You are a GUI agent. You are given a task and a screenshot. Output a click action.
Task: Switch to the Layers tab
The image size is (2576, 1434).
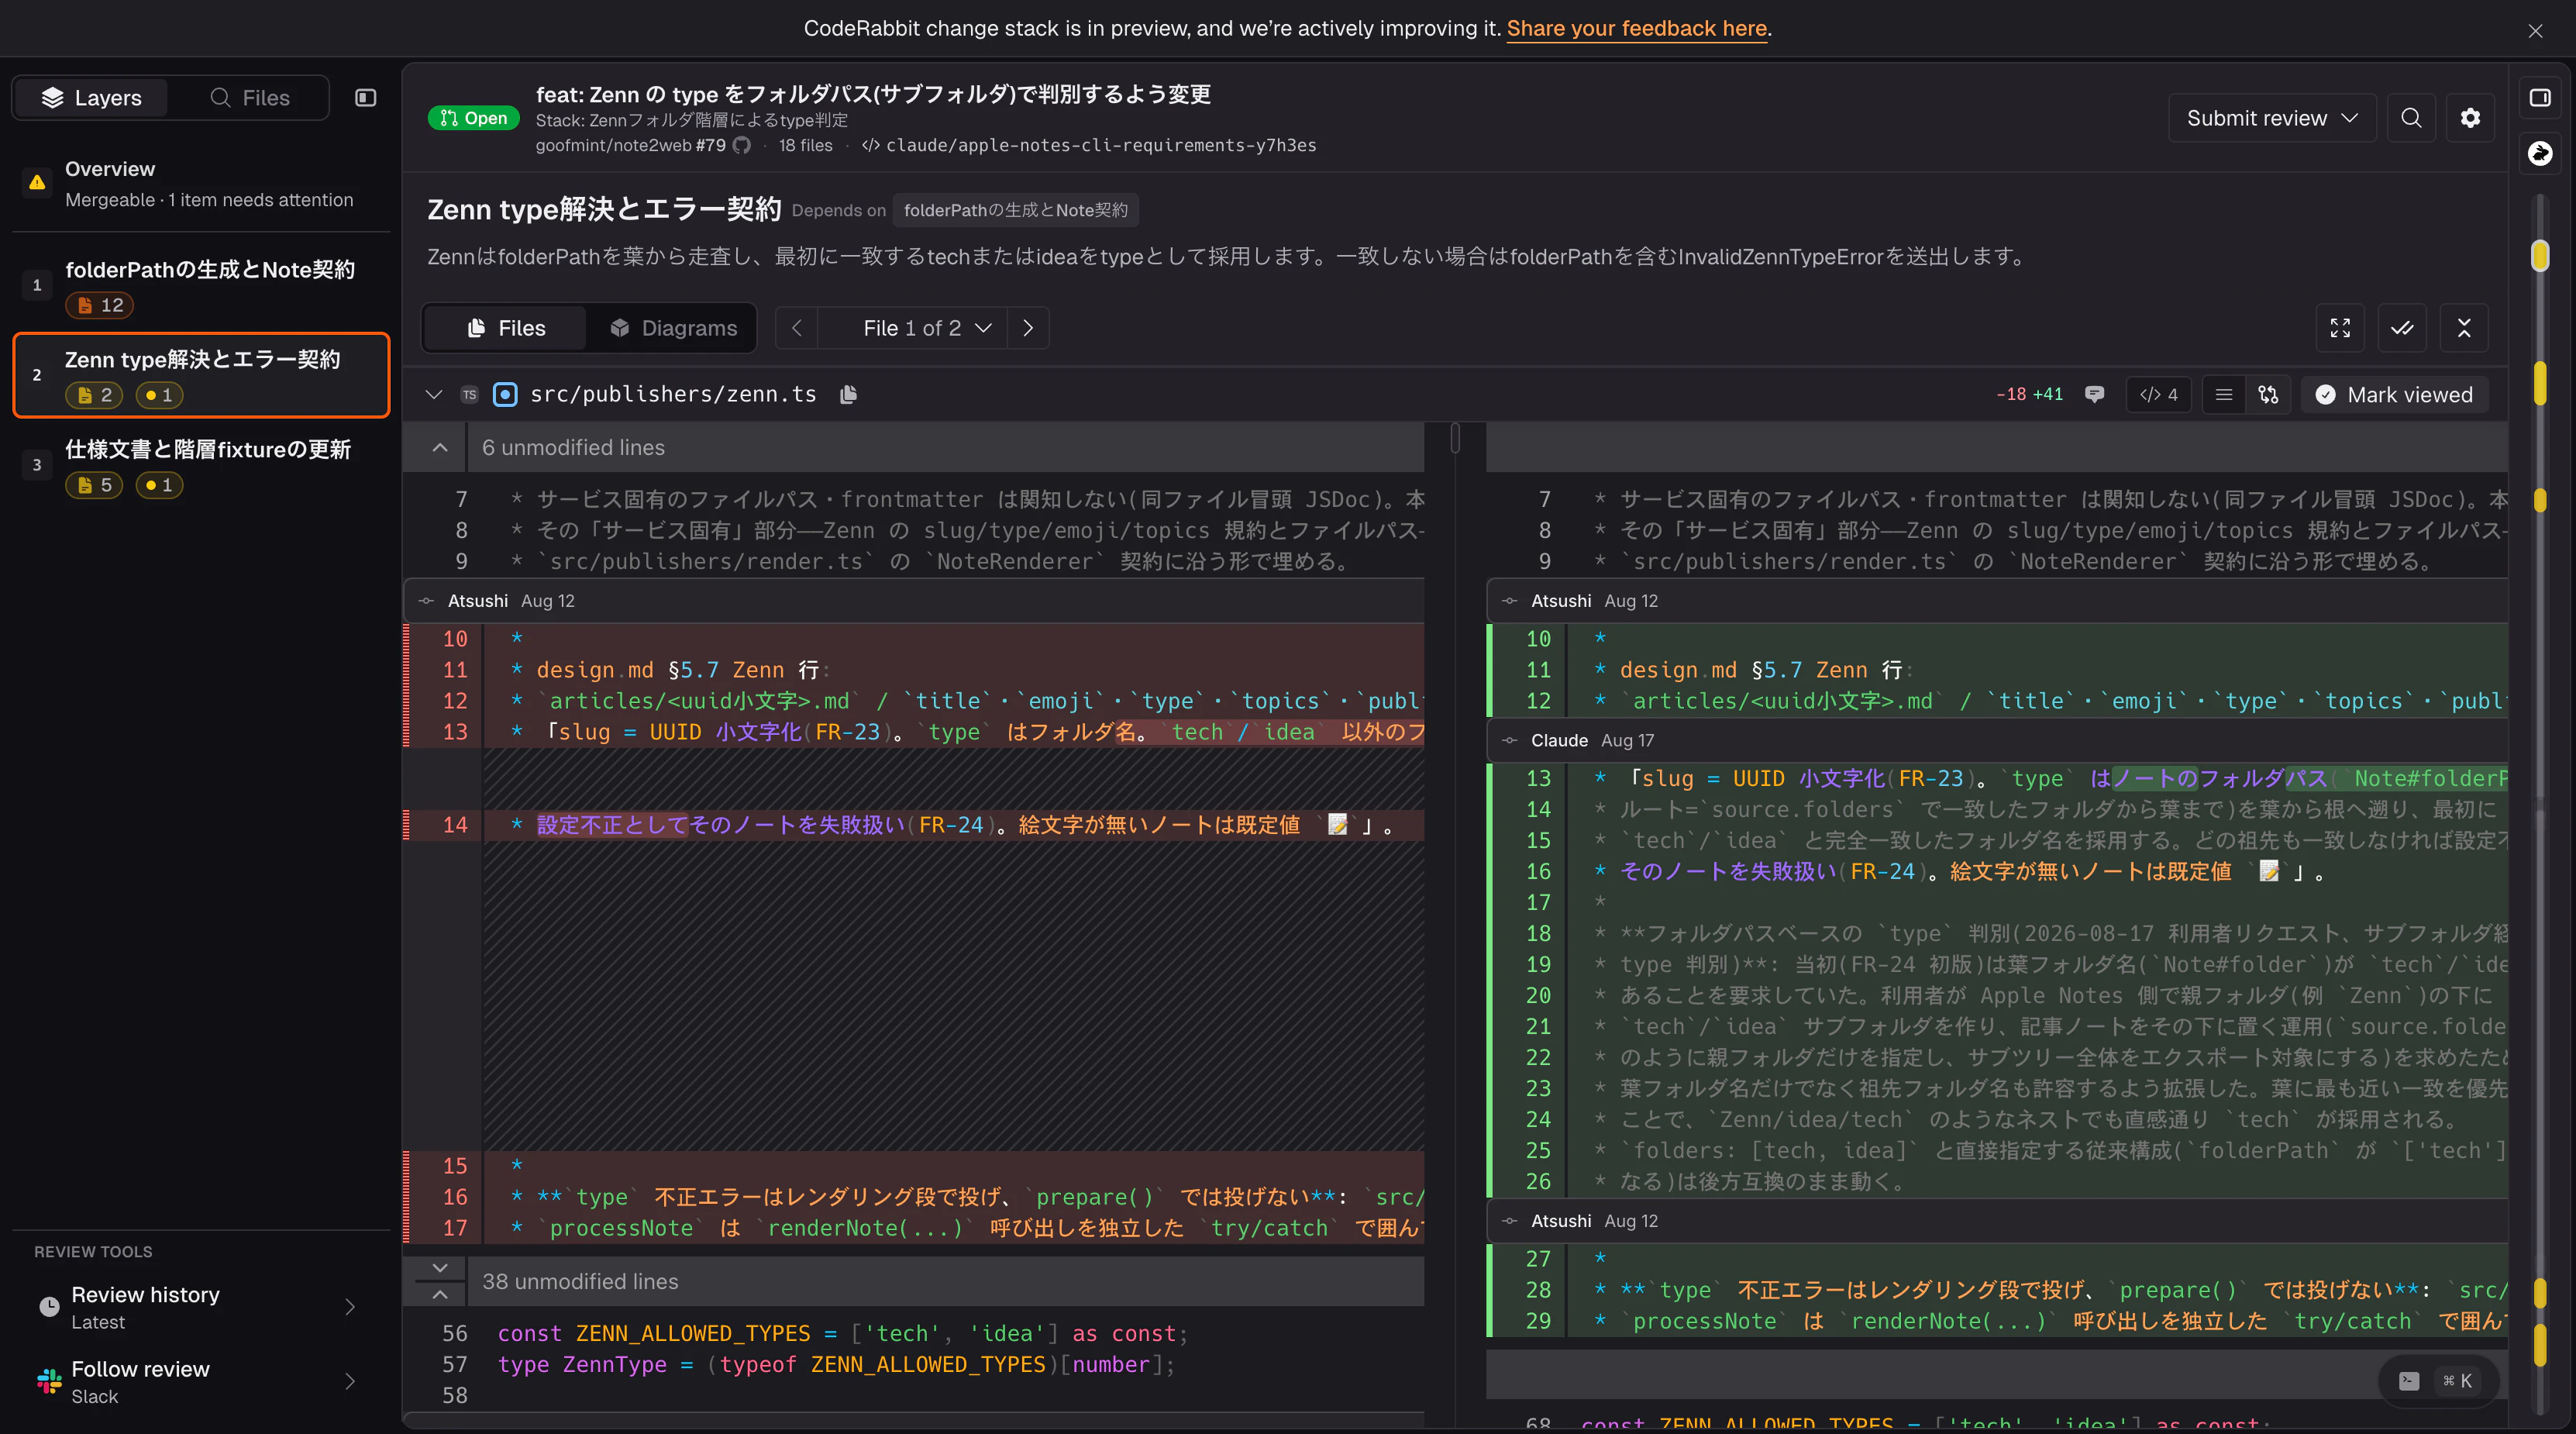(x=91, y=97)
